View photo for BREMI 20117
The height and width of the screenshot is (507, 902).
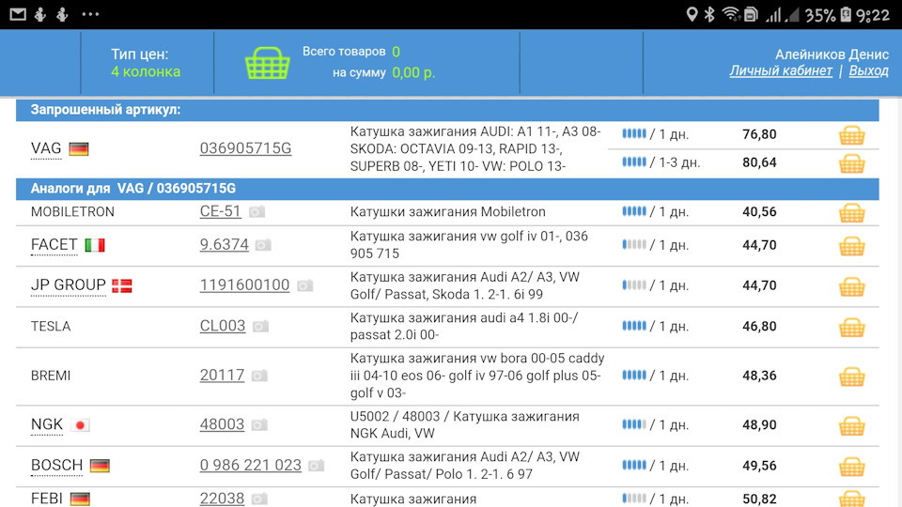[x=259, y=376]
